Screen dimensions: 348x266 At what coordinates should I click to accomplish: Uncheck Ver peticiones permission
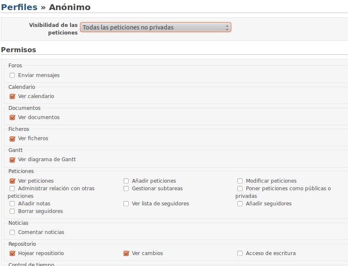click(x=12, y=181)
